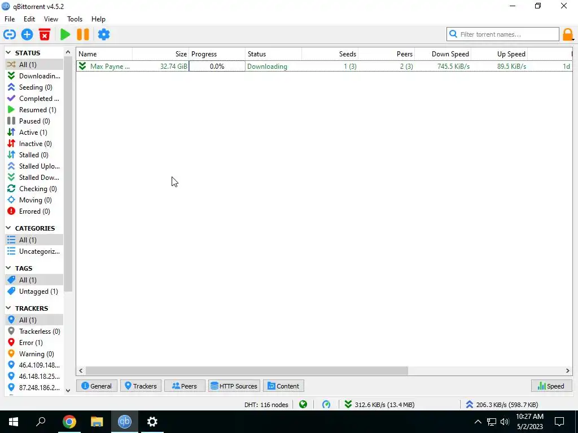Collapse the CATEGORIES section
This screenshot has height=433, width=578.
8,228
